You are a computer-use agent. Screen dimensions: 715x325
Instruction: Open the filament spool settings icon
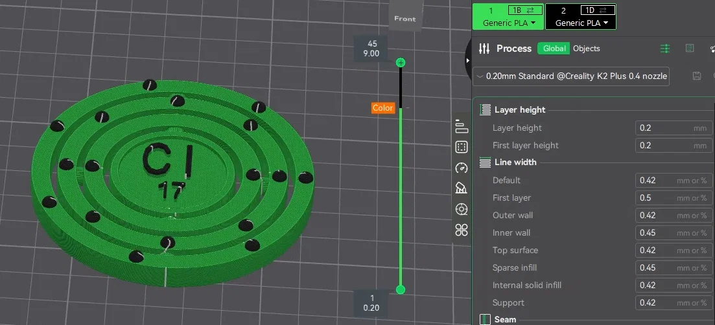pyautogui.click(x=462, y=209)
